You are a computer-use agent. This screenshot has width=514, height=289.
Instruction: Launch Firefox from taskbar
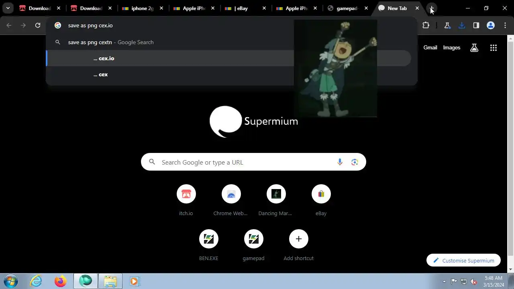[x=61, y=281]
